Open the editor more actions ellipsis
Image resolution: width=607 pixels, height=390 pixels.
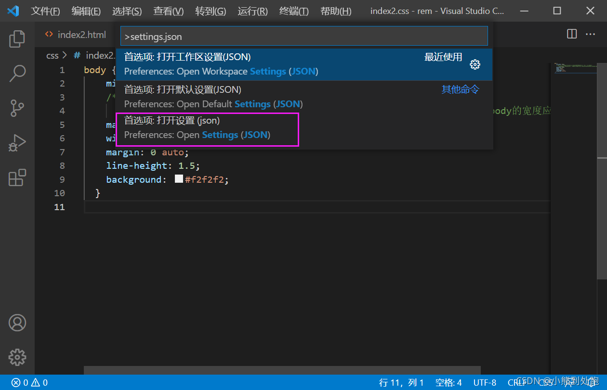(x=591, y=34)
